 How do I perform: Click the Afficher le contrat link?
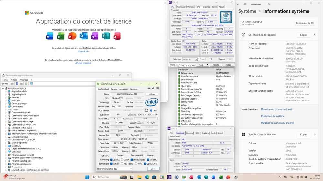(83, 63)
